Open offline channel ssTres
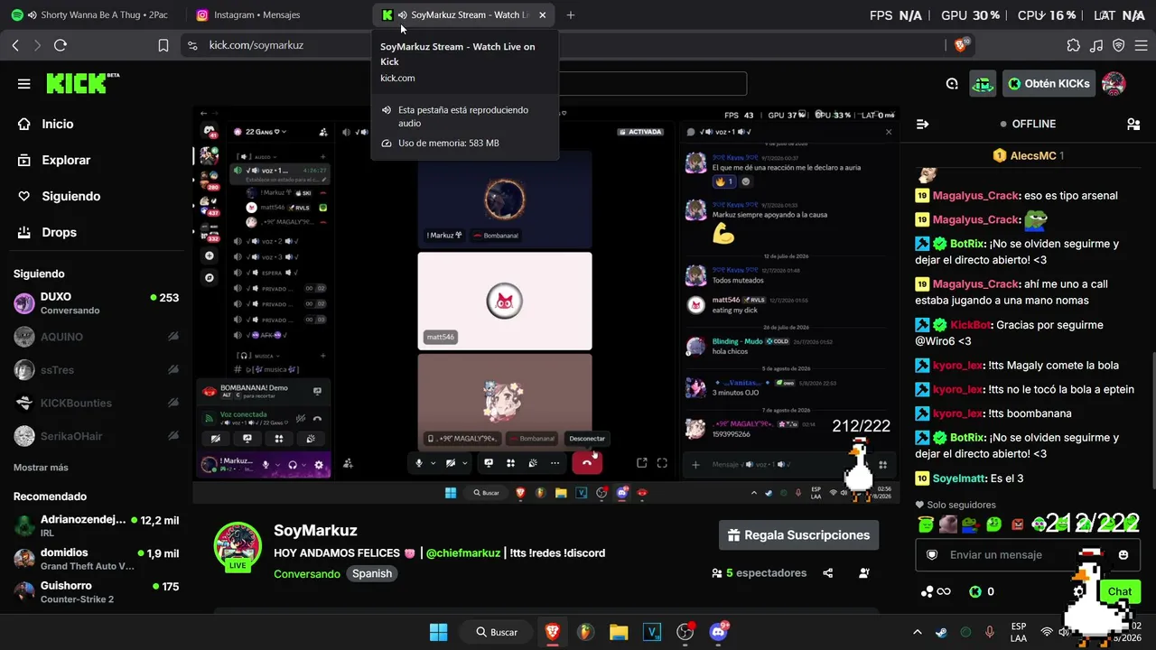This screenshot has width=1156, height=650. tap(96, 370)
